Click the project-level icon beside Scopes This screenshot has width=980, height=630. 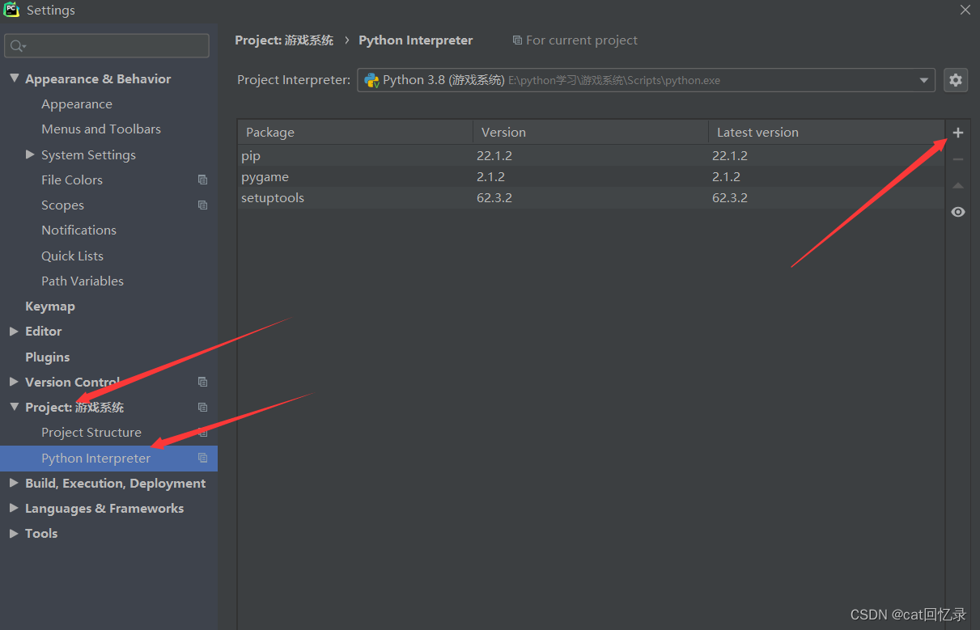202,205
